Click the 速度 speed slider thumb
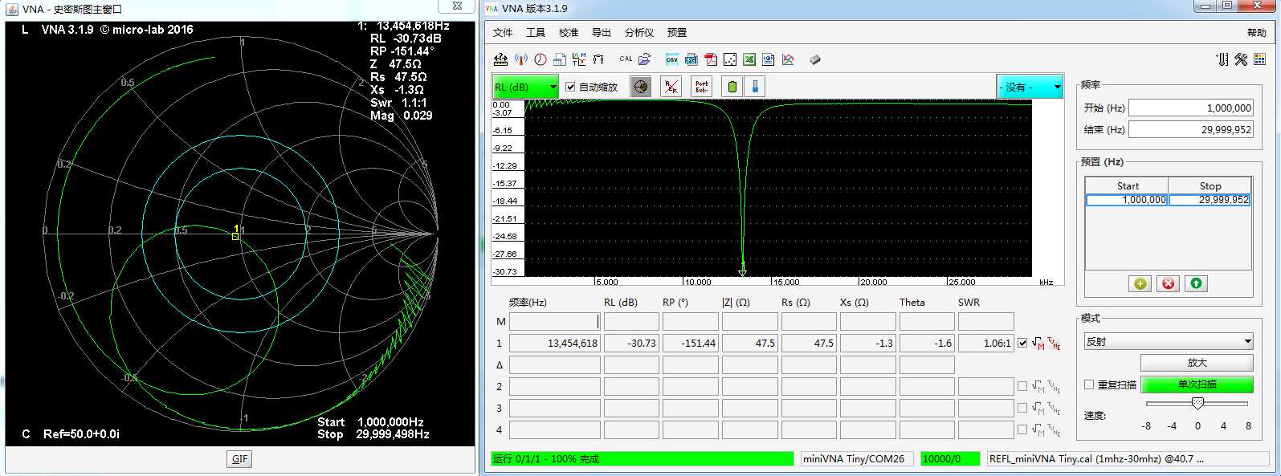This screenshot has height=476, width=1281. tap(1197, 403)
